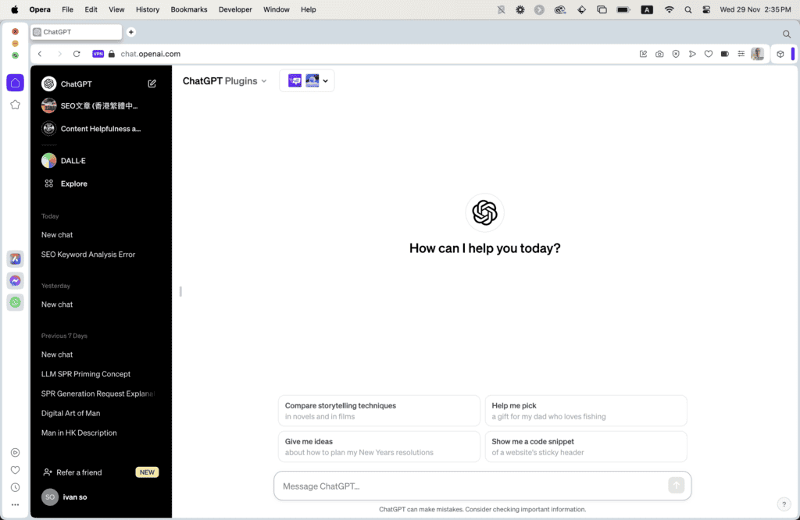The height and width of the screenshot is (520, 800).
Task: Open the Developer menu in menu bar
Action: point(236,9)
